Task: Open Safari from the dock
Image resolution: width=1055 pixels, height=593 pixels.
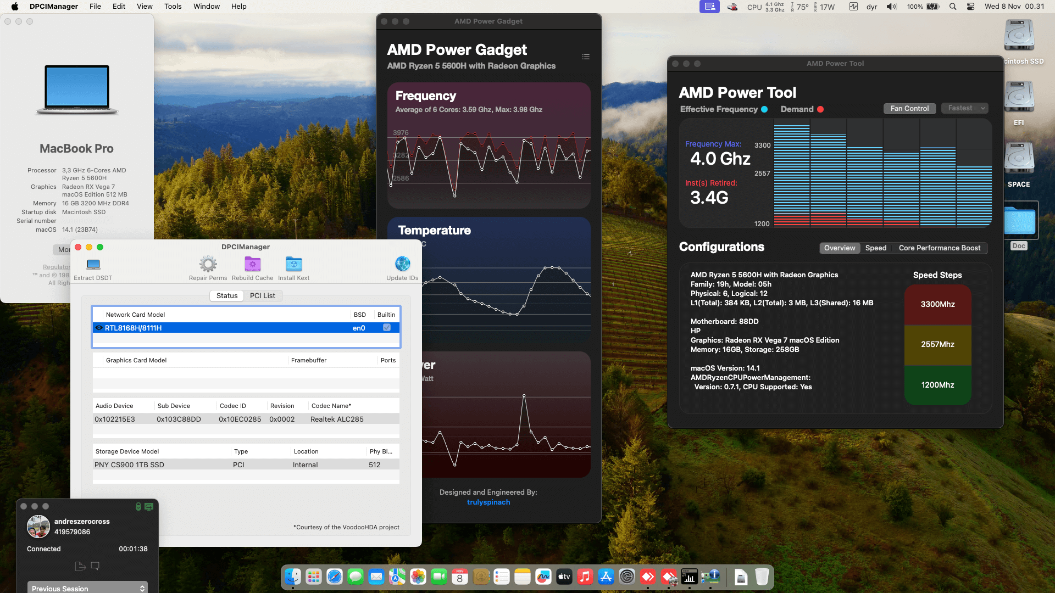Action: coord(335,577)
